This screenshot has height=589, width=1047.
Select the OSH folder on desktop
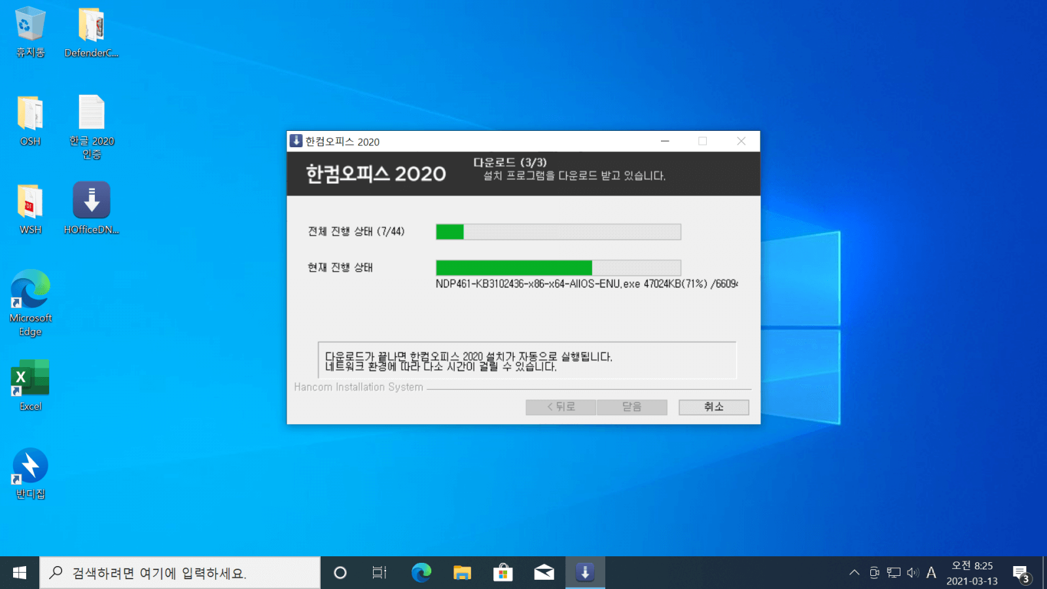pos(30,120)
